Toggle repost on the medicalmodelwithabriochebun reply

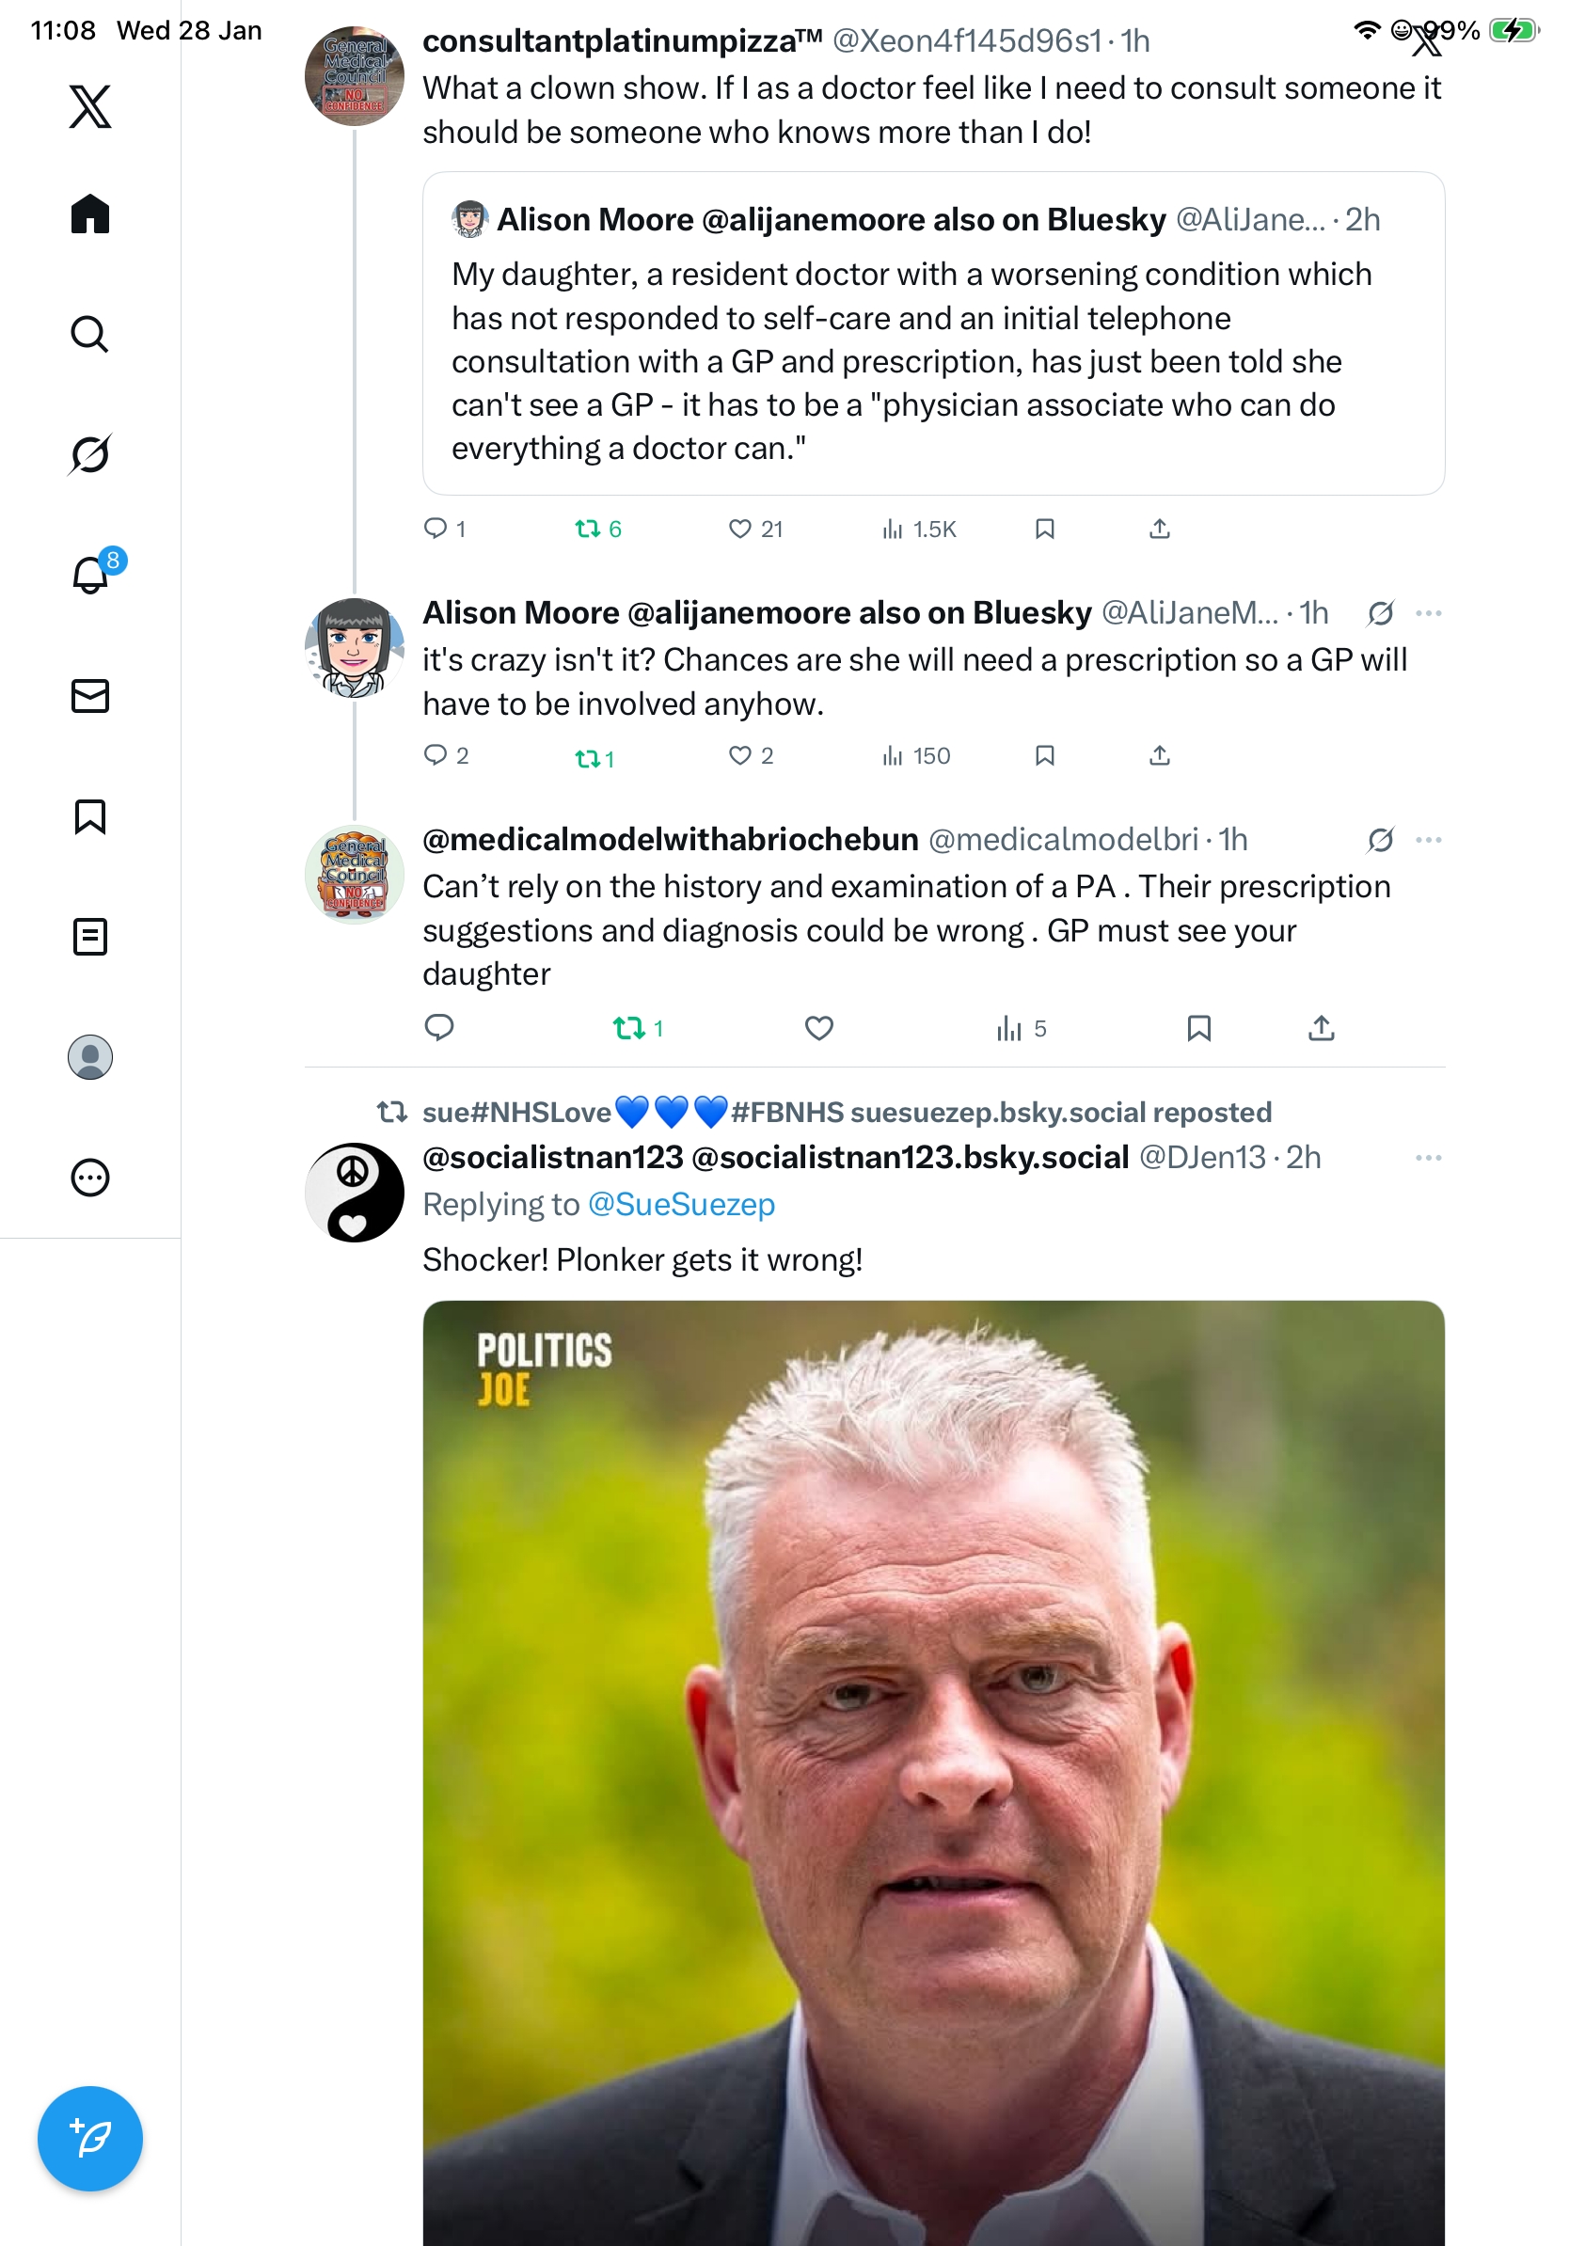(x=638, y=1028)
